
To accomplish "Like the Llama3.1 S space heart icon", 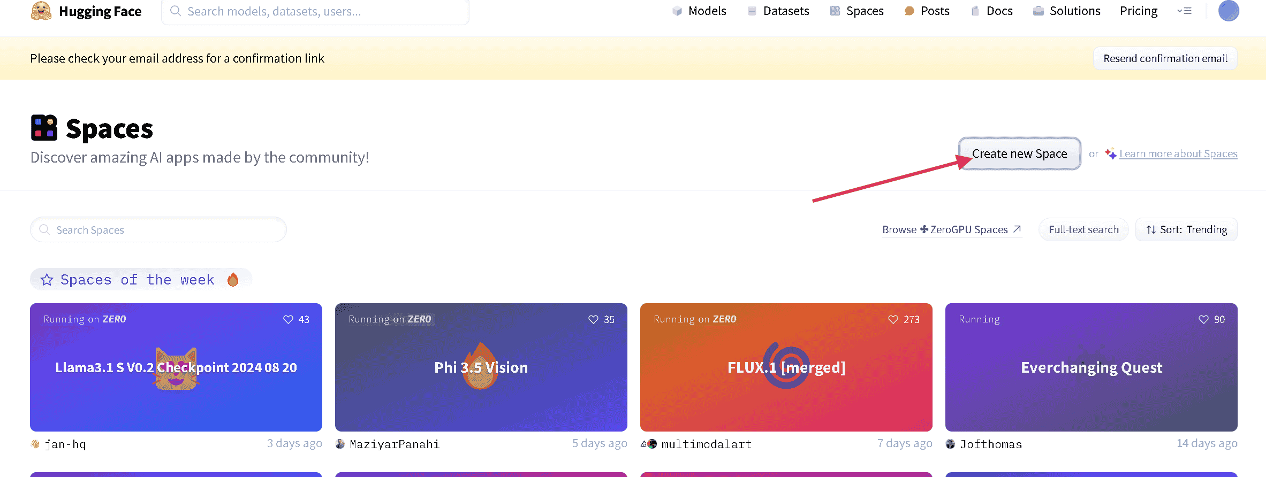I will pos(288,319).
